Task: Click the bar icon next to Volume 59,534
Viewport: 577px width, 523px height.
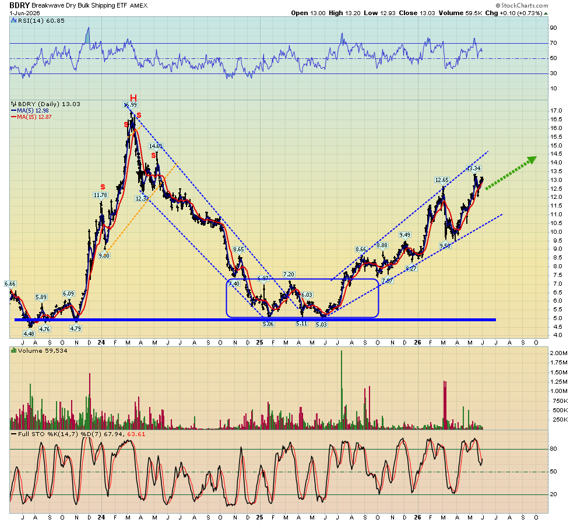Action: point(13,351)
